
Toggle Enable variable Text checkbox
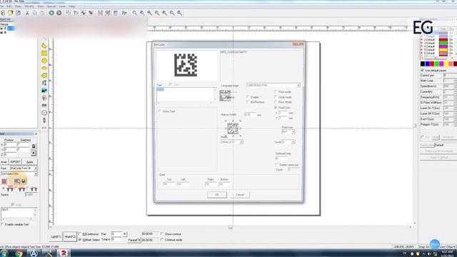(x=2, y=224)
